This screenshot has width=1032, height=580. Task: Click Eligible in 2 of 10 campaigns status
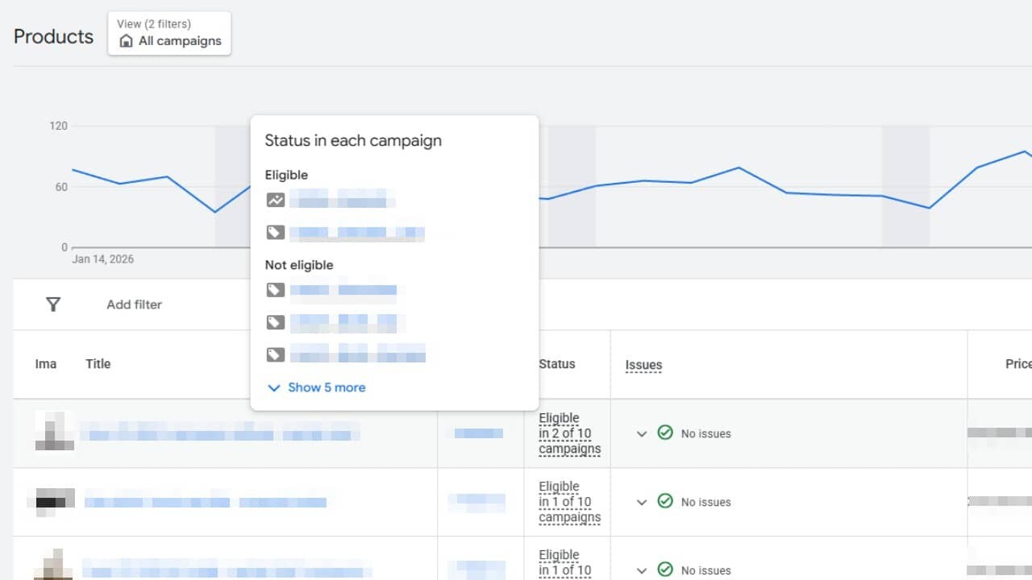tap(569, 433)
